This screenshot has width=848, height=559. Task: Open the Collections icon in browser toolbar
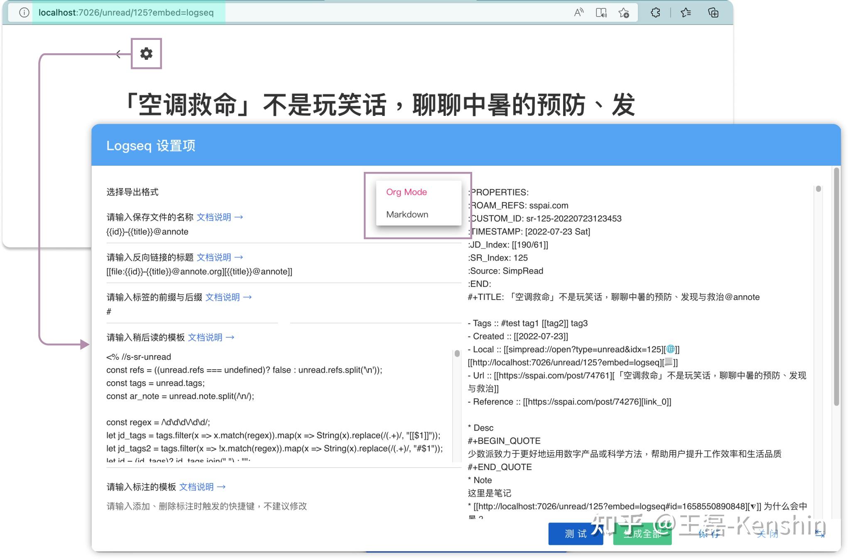coord(713,12)
